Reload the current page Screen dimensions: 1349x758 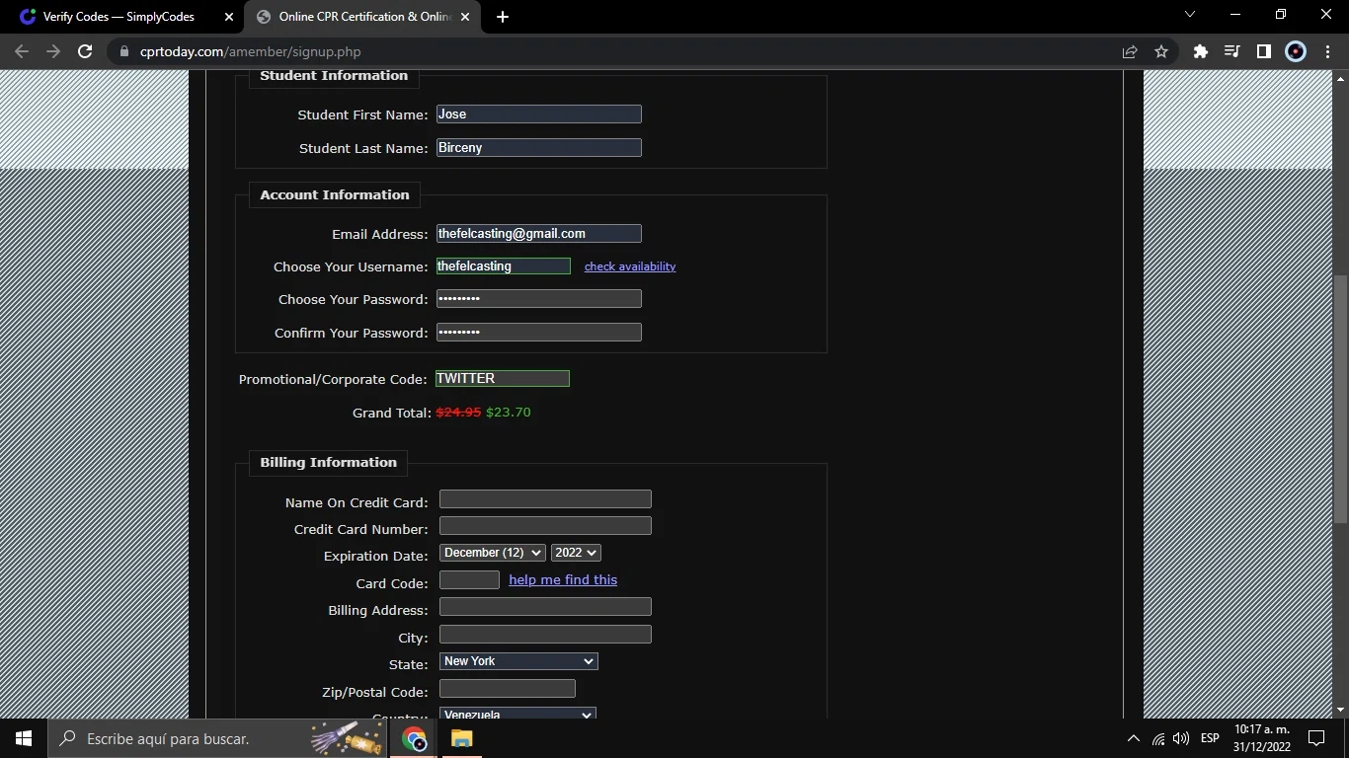point(85,51)
